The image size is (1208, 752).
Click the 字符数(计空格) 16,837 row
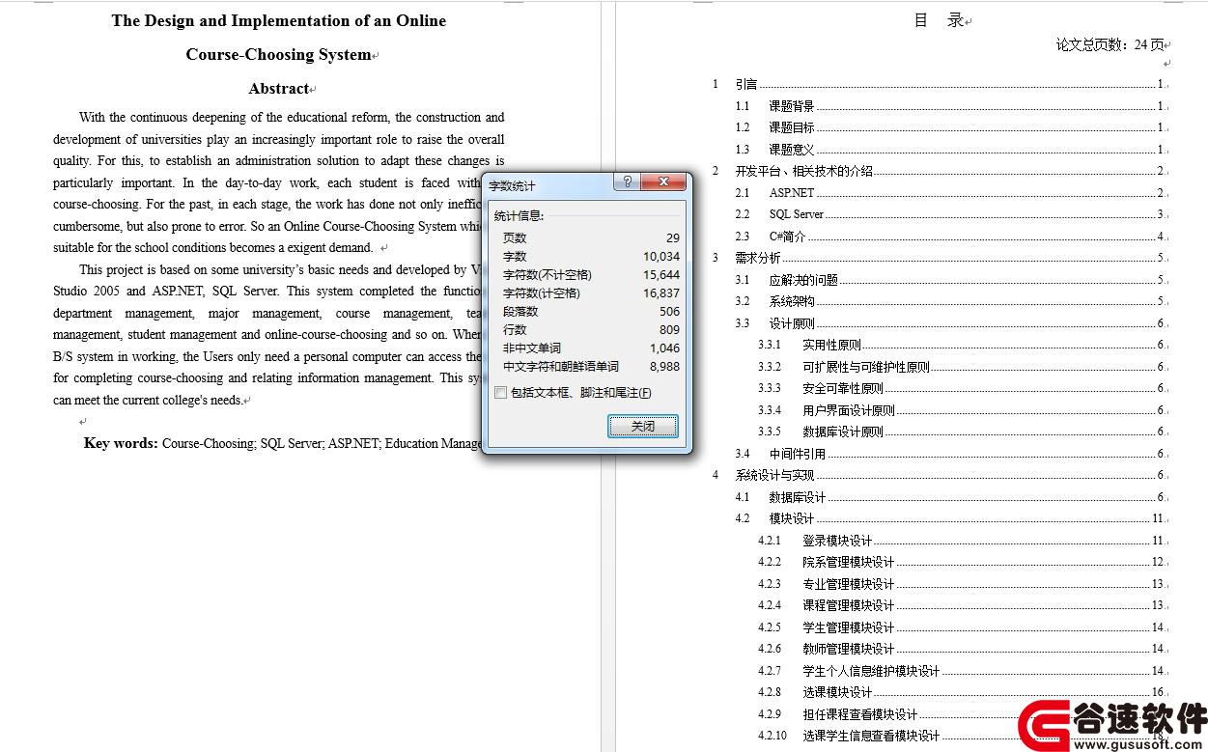[x=591, y=292]
